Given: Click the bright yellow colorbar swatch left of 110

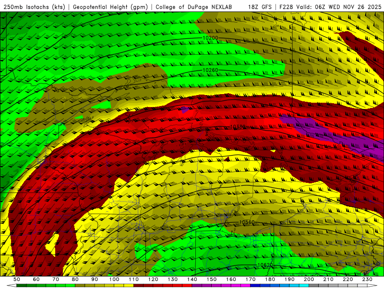Looking at the screenshot, I should coord(129,286).
